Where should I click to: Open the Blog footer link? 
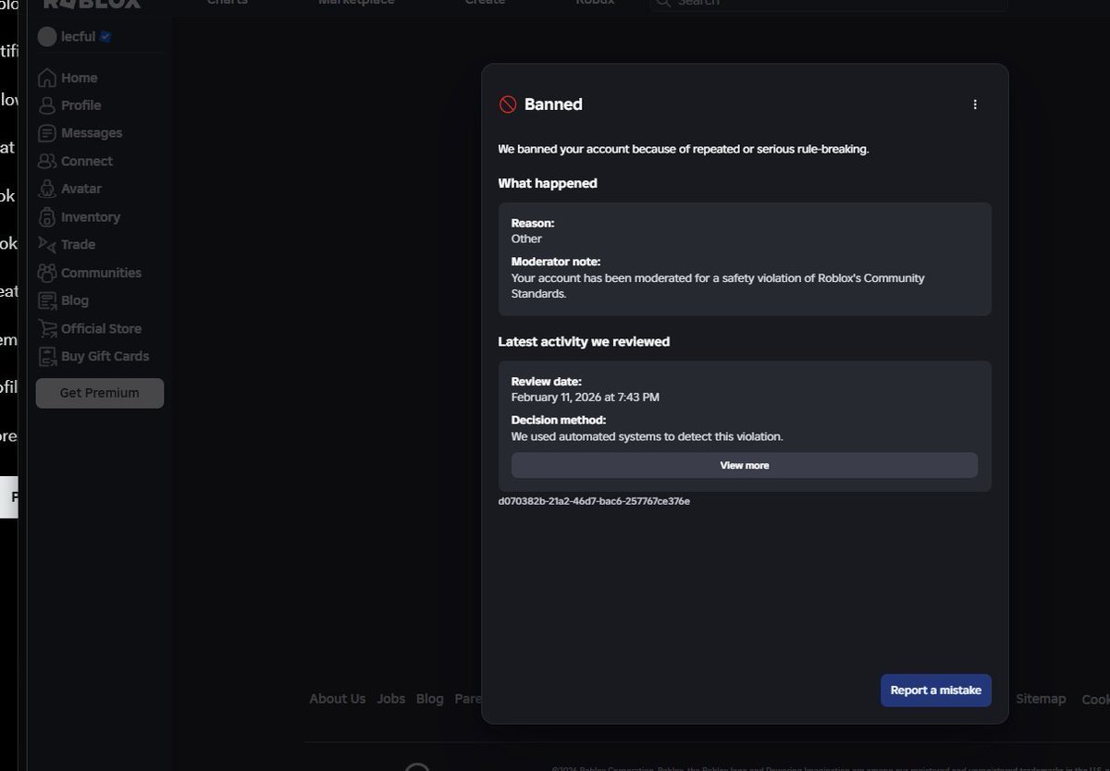430,699
